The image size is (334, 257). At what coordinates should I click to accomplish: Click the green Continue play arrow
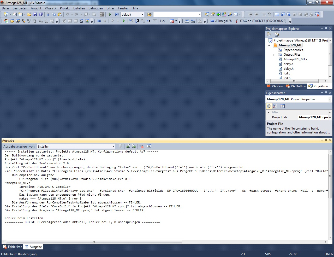tap(124, 21)
